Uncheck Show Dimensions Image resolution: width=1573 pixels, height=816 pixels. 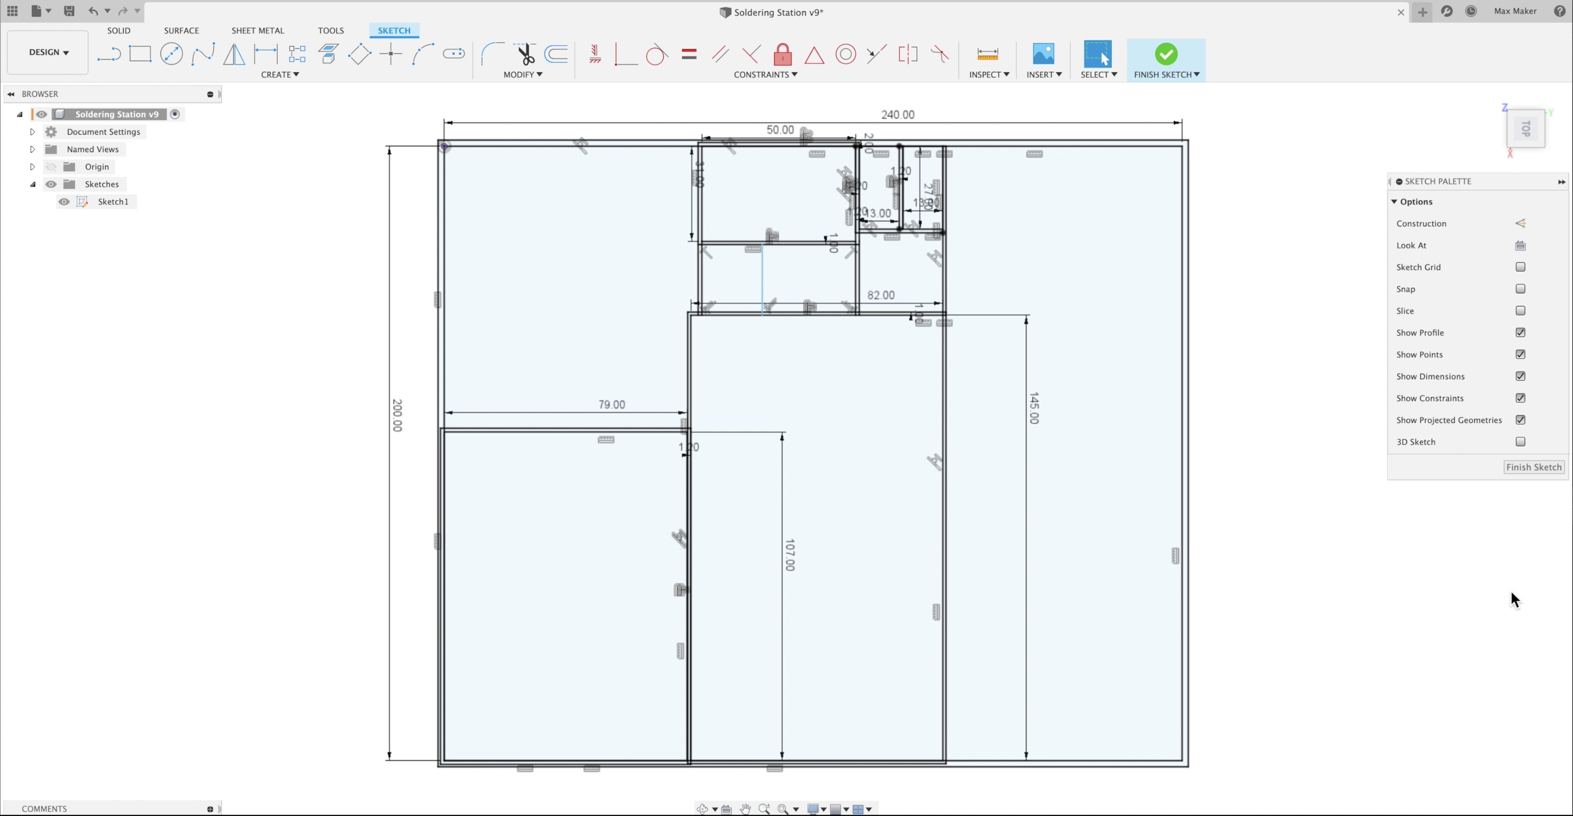[1520, 377]
